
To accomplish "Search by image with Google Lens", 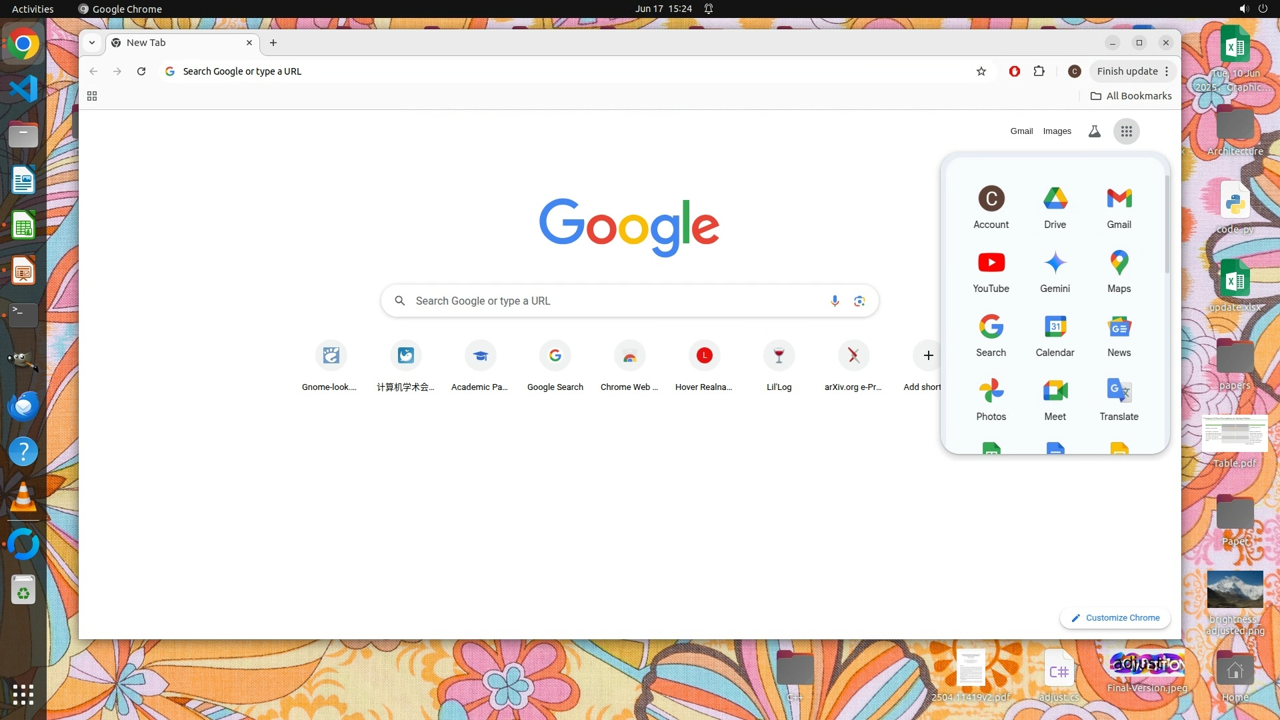I will coord(859,301).
